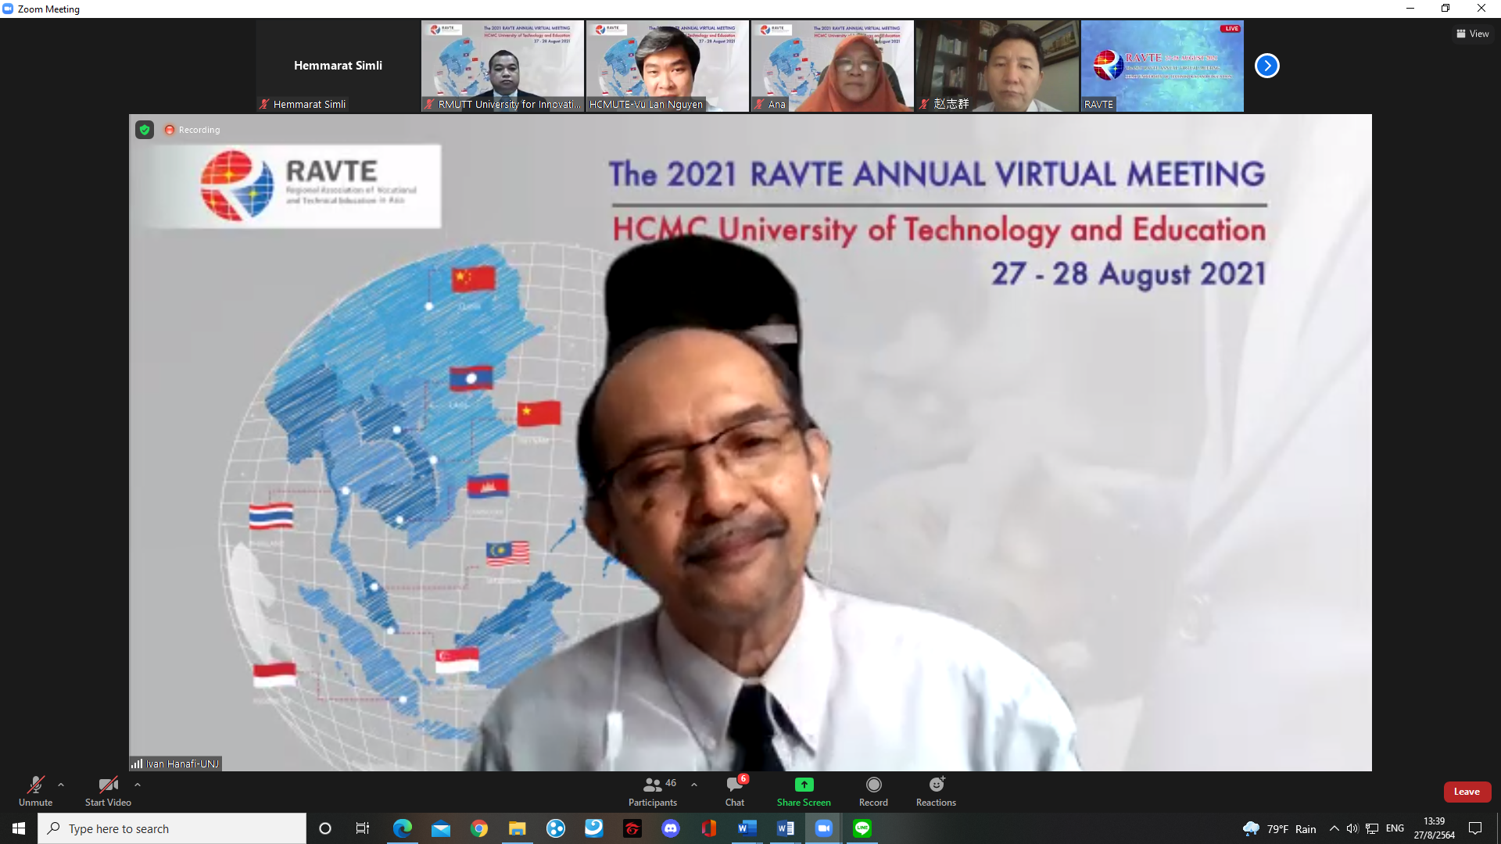The image size is (1501, 844).
Task: Click ENG language indicator
Action: point(1395,828)
